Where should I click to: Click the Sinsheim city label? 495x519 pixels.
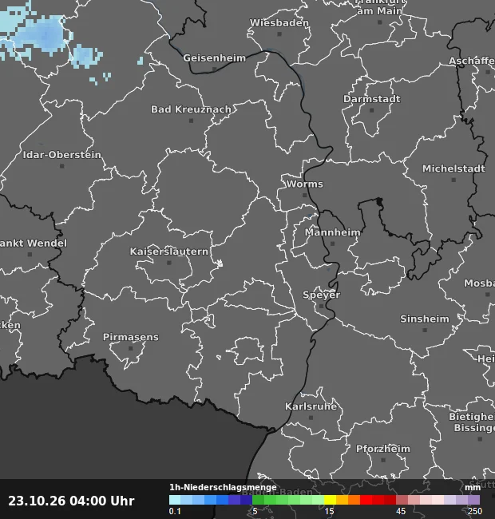tap(425, 319)
